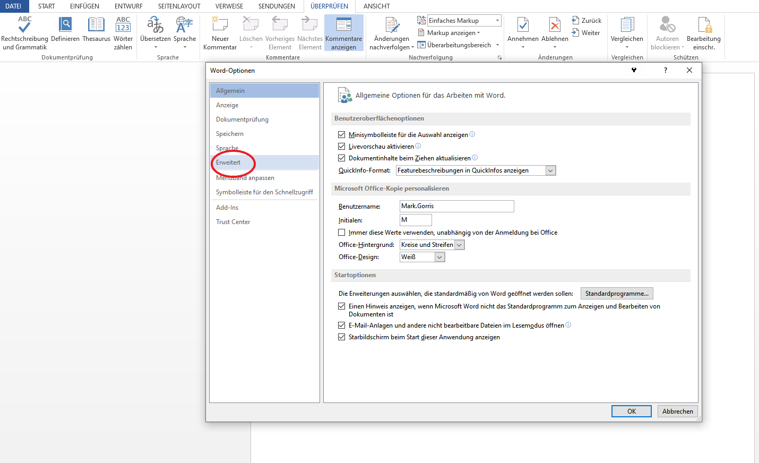Switch to the DATEI tab
This screenshot has height=463, width=759.
tap(13, 6)
